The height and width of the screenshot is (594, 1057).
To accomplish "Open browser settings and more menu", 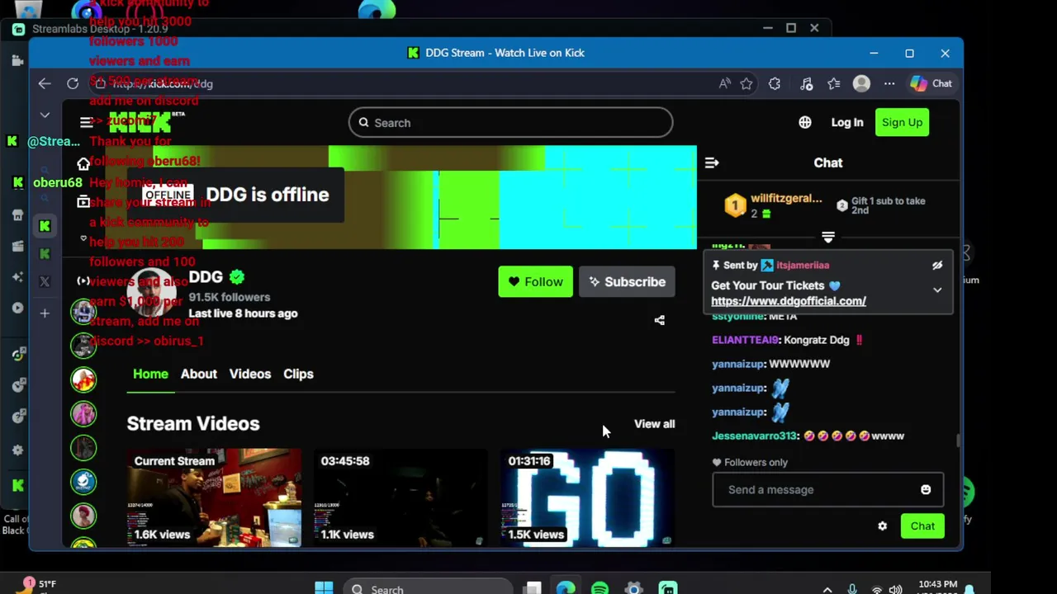I will pos(889,83).
